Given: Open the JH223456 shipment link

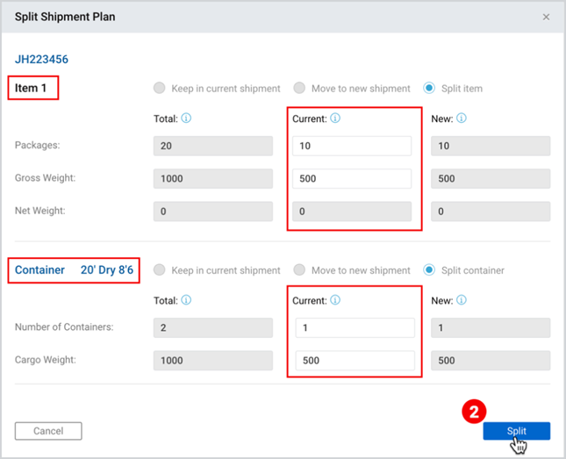Looking at the screenshot, I should coord(41,59).
